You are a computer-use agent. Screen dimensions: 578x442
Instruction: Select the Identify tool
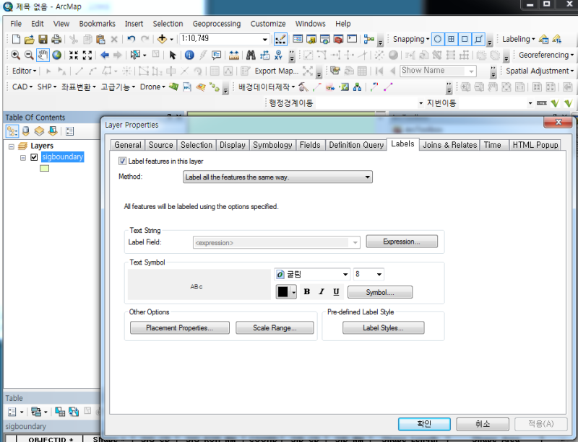[x=189, y=56]
